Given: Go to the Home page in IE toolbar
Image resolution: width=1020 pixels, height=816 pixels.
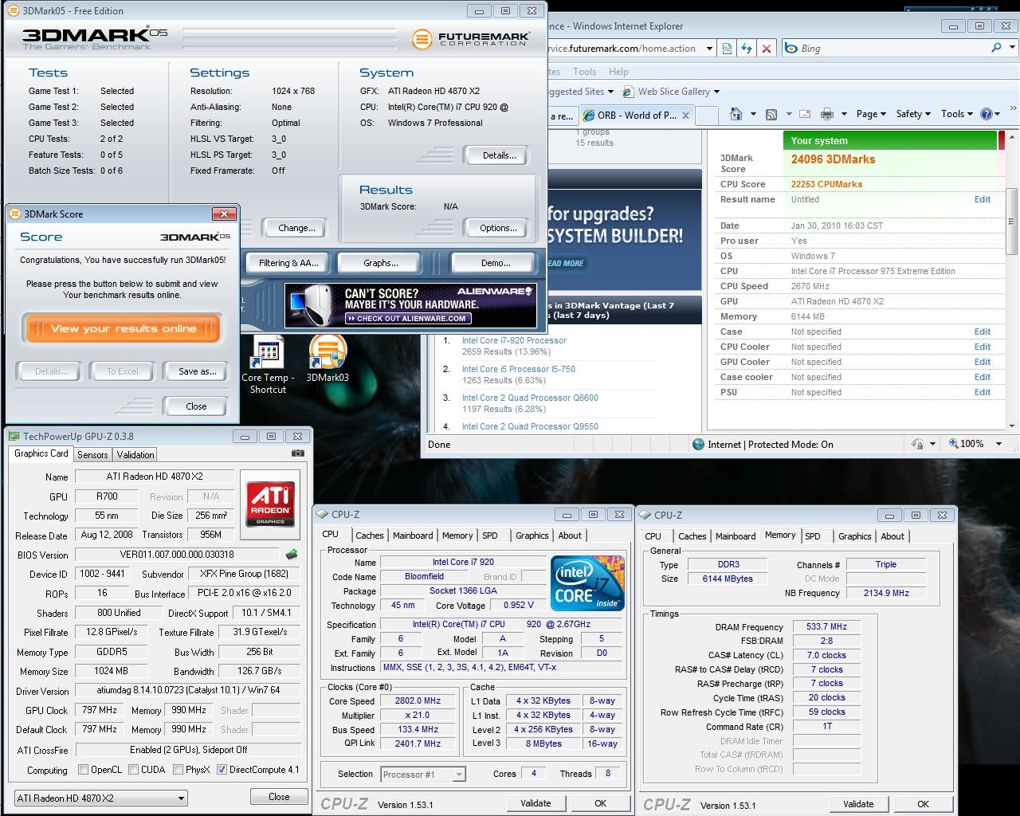Looking at the screenshot, I should [736, 114].
